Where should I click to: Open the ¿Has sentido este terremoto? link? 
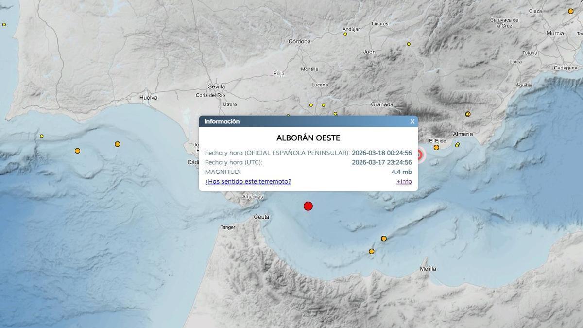click(x=248, y=181)
